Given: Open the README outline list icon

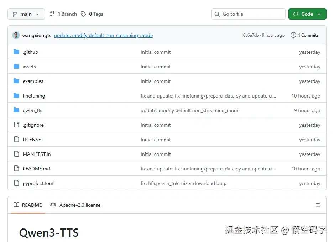Looking at the screenshot, I should [x=317, y=205].
